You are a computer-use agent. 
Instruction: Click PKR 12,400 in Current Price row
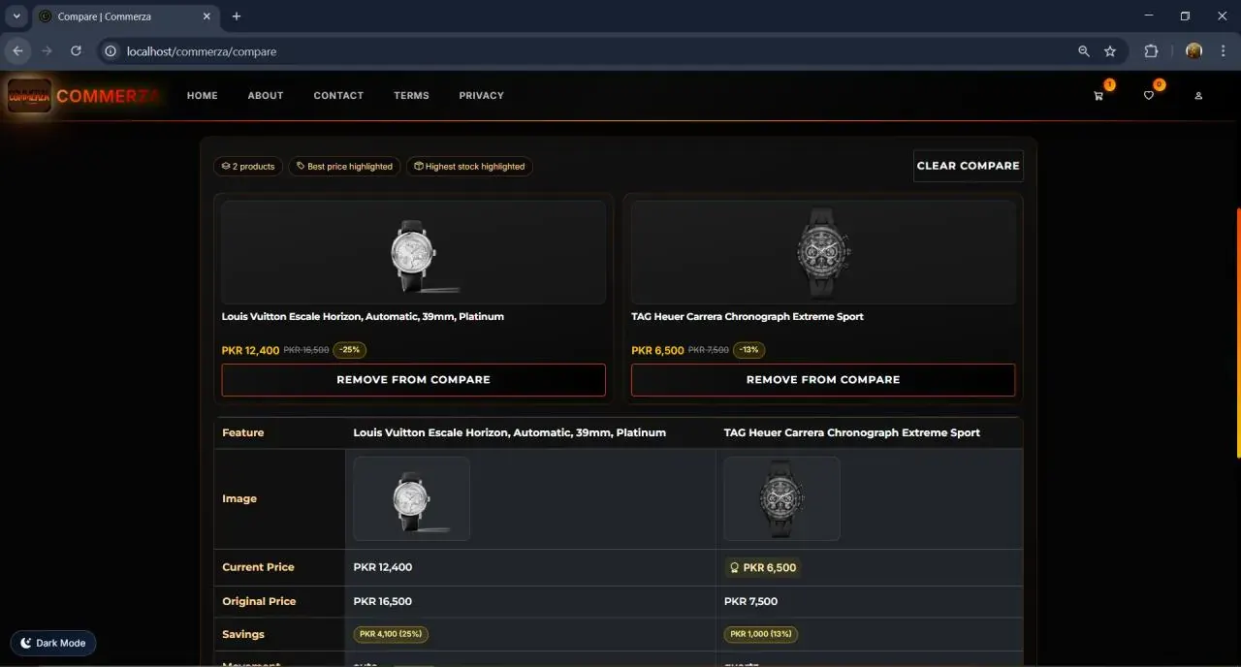(383, 567)
